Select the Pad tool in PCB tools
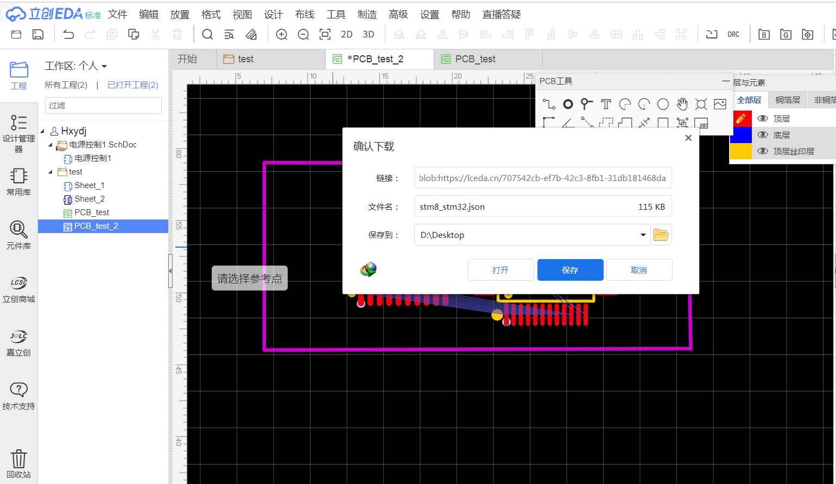 click(x=568, y=104)
